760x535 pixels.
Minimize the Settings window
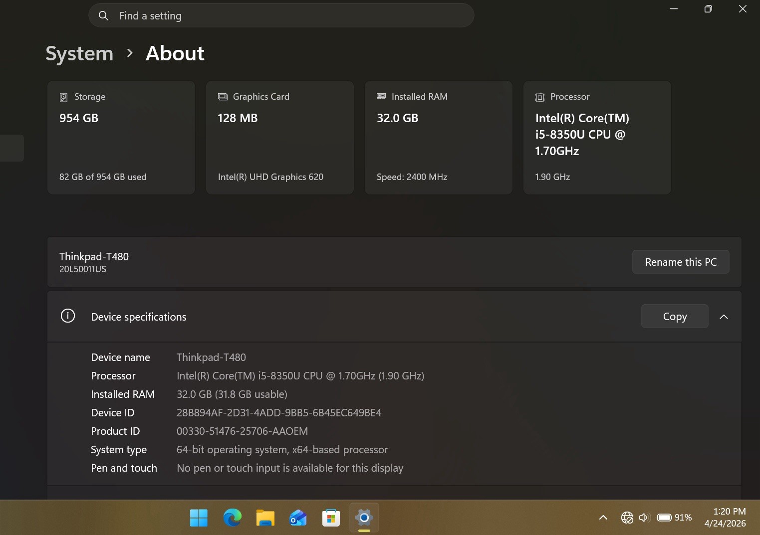[x=674, y=9]
